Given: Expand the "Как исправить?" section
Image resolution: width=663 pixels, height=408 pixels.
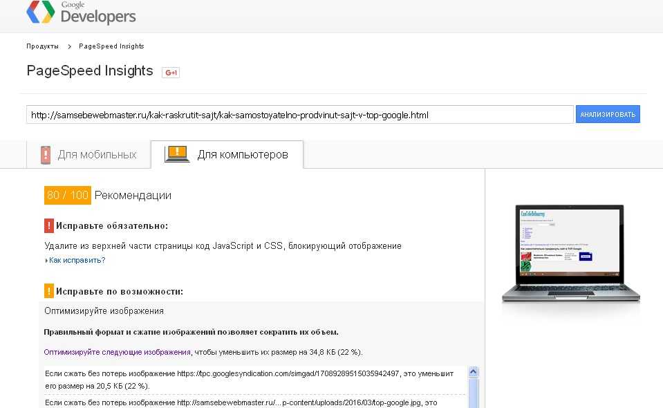Looking at the screenshot, I should [77, 260].
